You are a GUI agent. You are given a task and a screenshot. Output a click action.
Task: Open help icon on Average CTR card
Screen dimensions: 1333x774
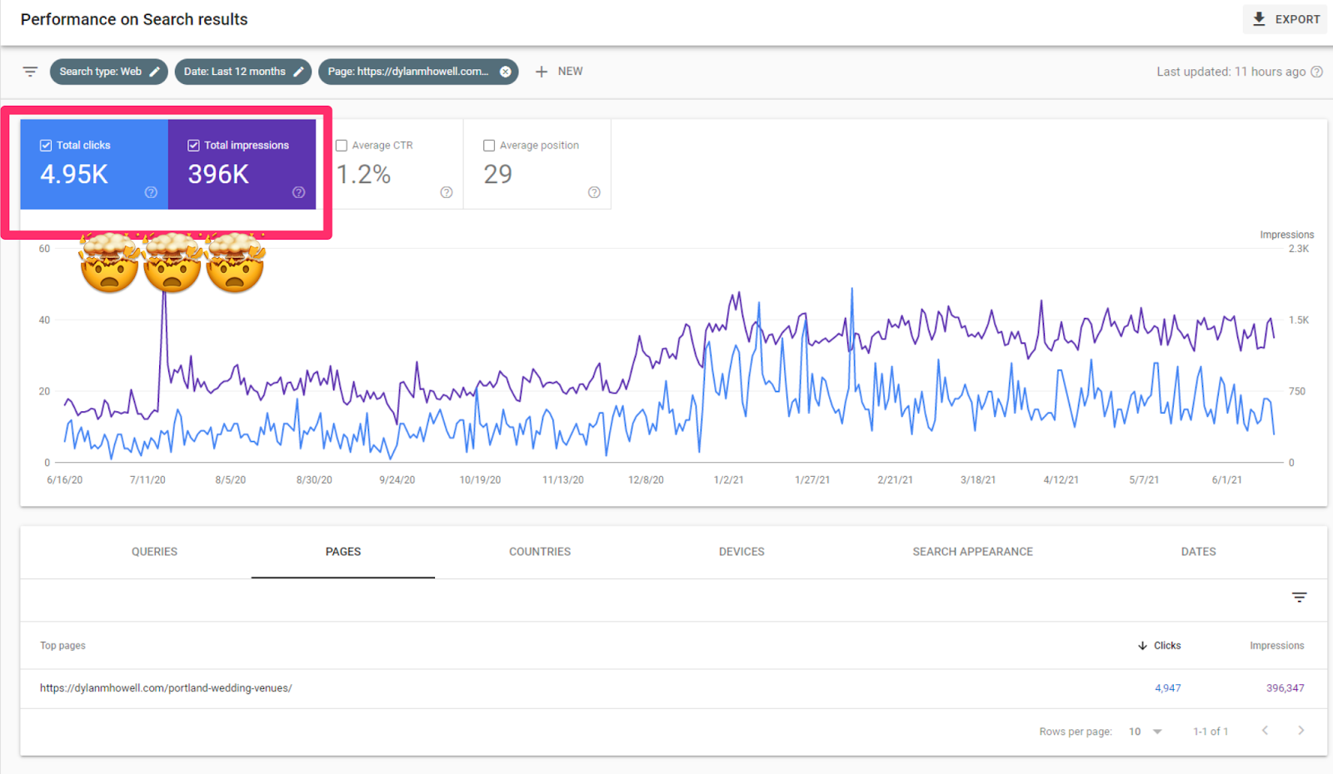447,192
